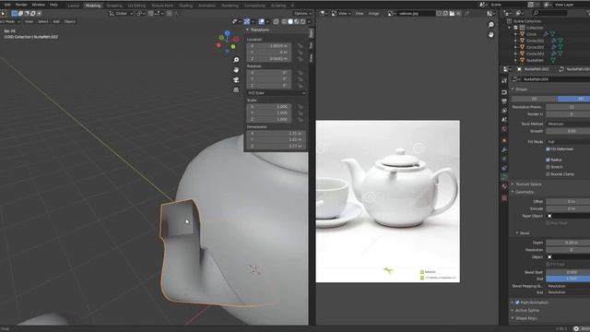Click the NurbsPath object icon in outliner

[522, 60]
